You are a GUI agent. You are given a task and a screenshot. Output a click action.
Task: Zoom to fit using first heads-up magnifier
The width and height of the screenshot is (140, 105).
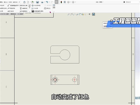pyautogui.click(x=68, y=14)
